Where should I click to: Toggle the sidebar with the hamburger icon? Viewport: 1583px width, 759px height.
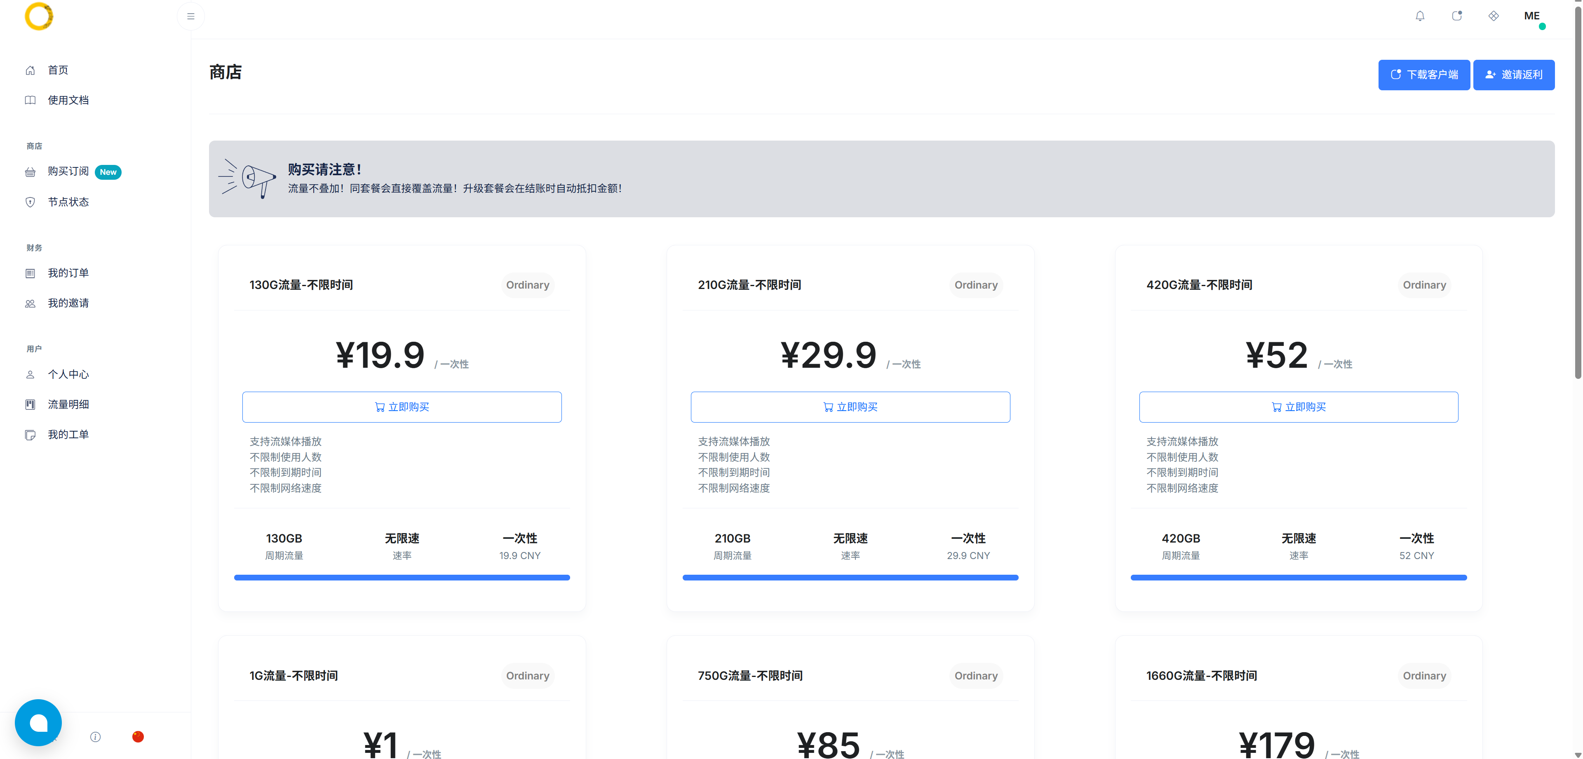[190, 16]
